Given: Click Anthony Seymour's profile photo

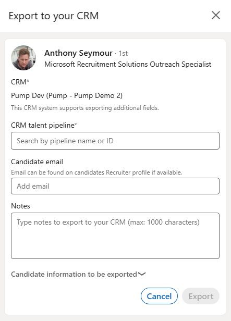Looking at the screenshot, I should 23,58.
